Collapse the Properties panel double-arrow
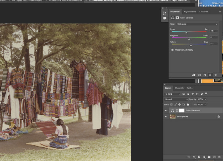 [x=221, y=8]
